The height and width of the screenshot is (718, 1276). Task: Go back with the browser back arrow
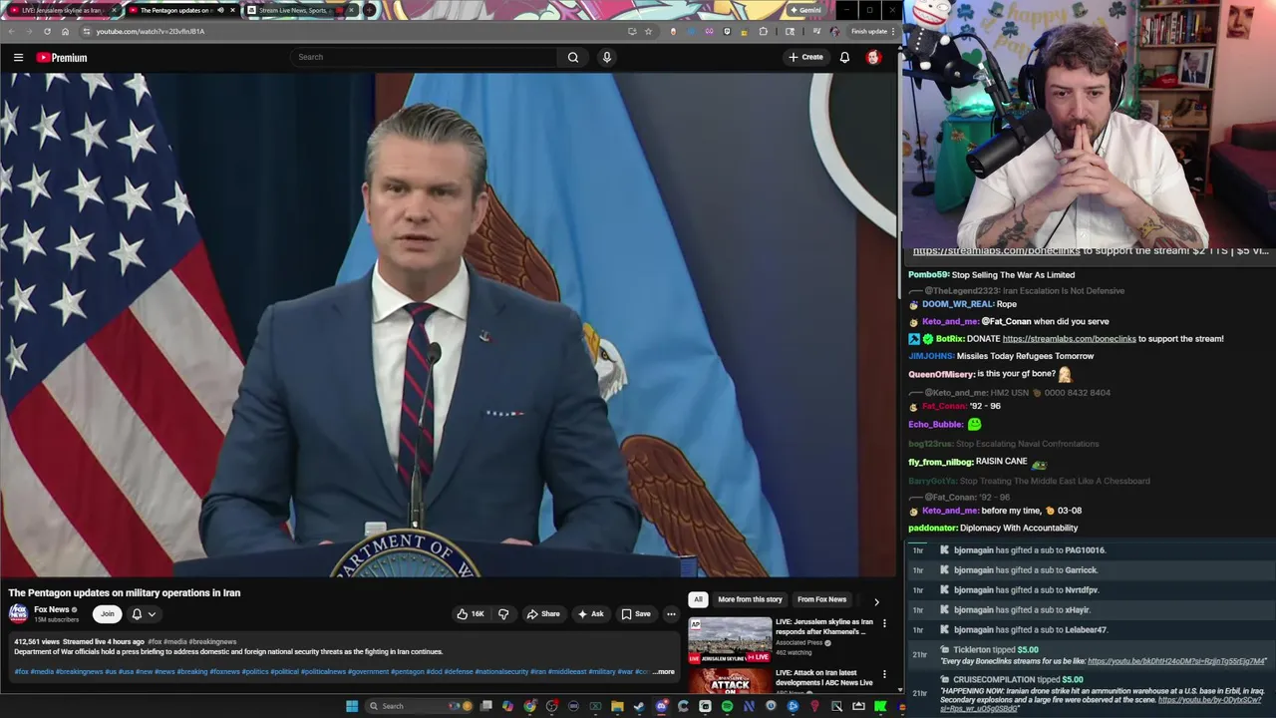click(x=11, y=31)
